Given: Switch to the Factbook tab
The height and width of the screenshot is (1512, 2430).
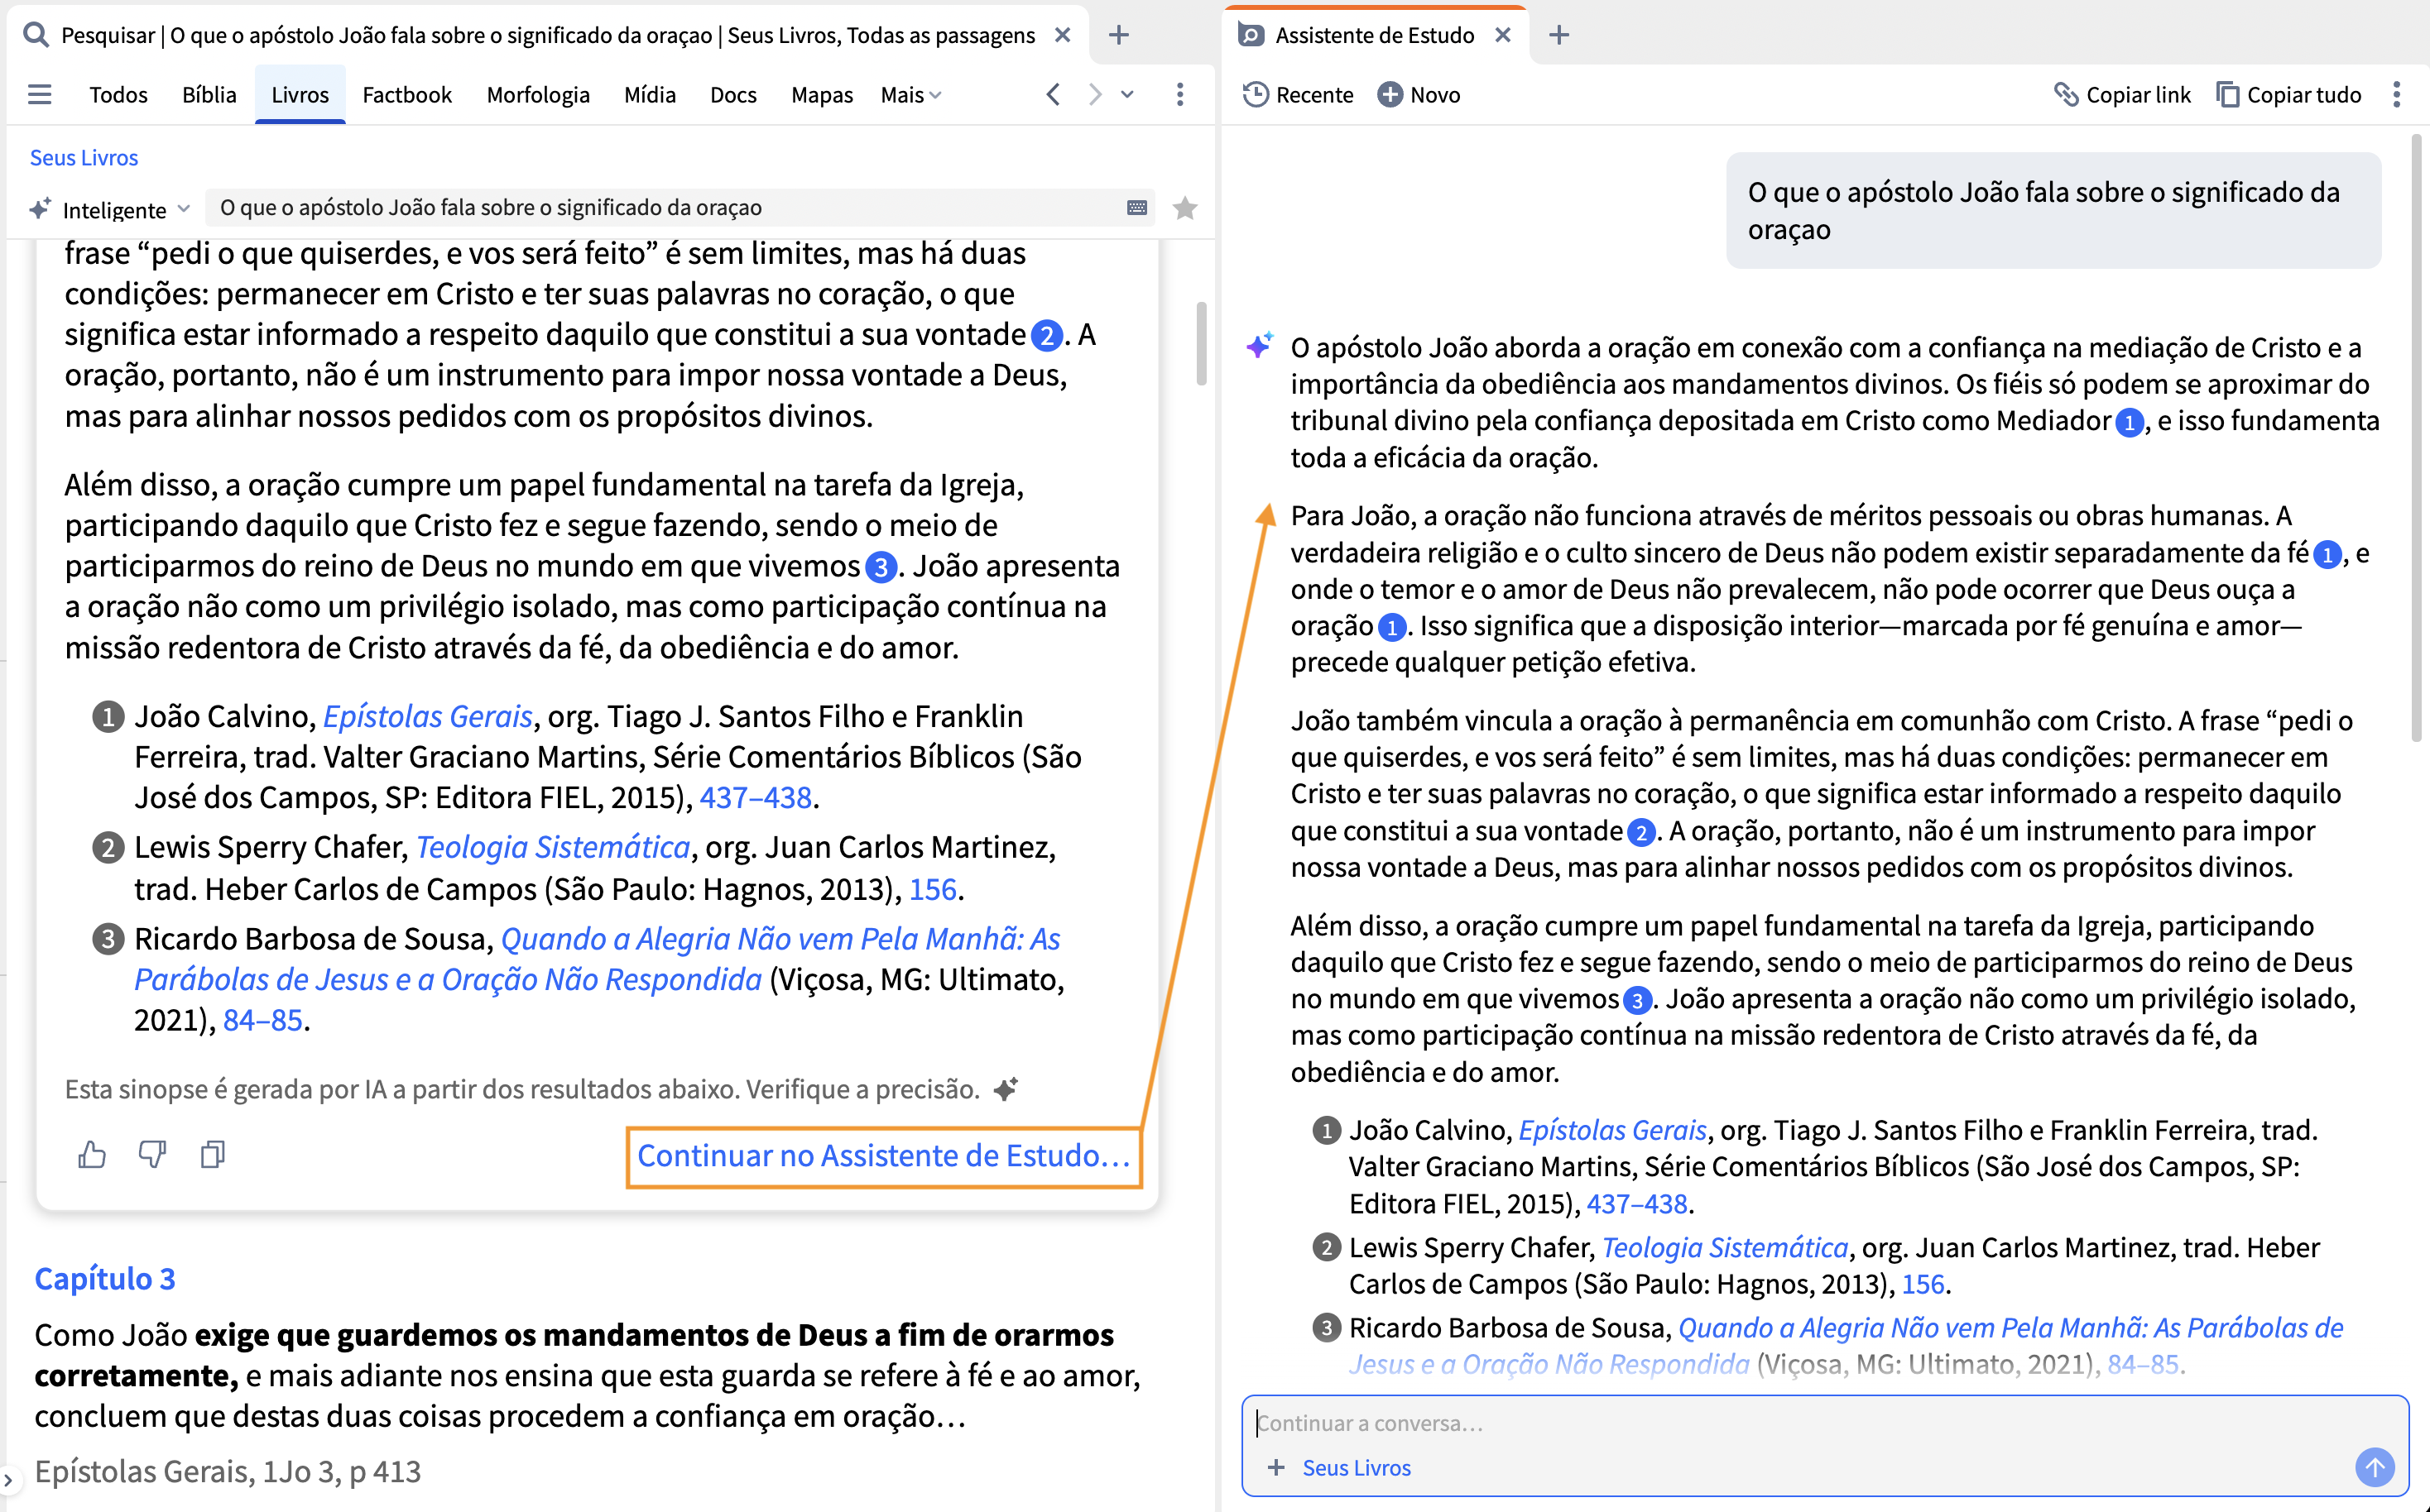Looking at the screenshot, I should [406, 95].
